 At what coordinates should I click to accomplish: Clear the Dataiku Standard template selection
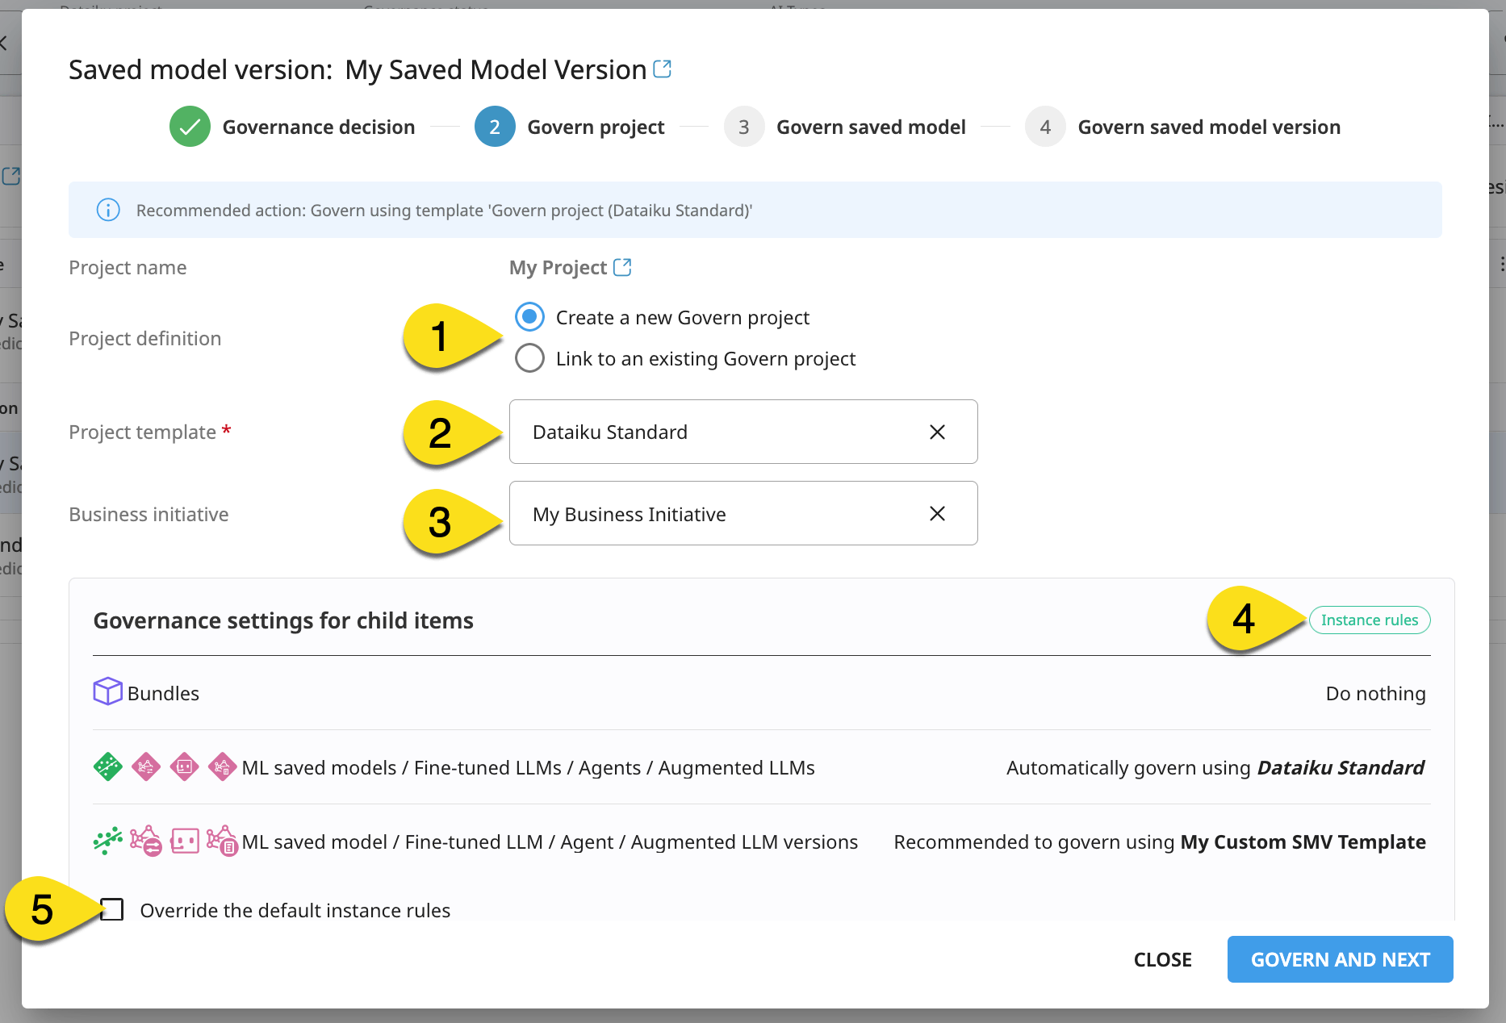[x=937, y=432]
